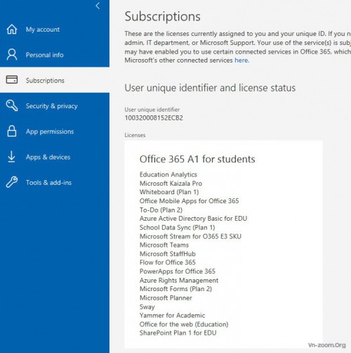Click the Security & privacy key icon

coord(12,105)
